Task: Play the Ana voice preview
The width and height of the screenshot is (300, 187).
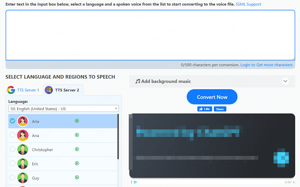Action: click(x=77, y=135)
